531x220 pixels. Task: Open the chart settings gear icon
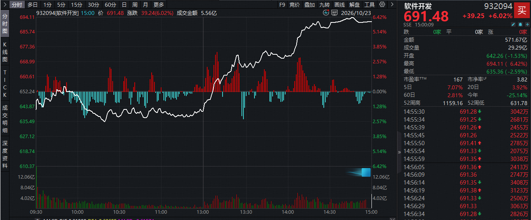click(382, 5)
